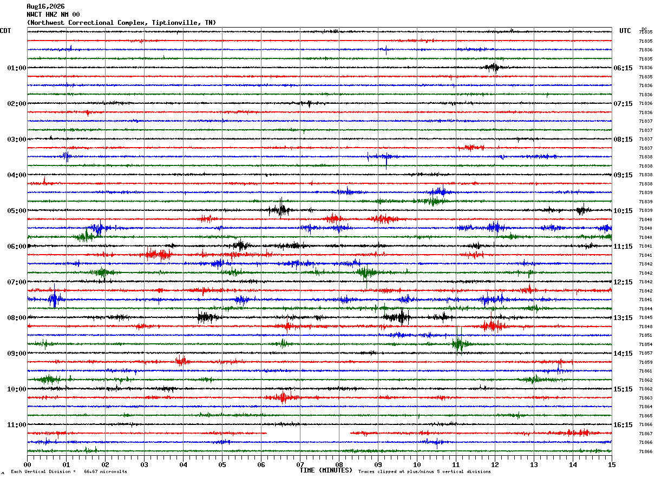Click the DC value 71857
Image resolution: width=655 pixels, height=479 pixels.
coord(645,354)
